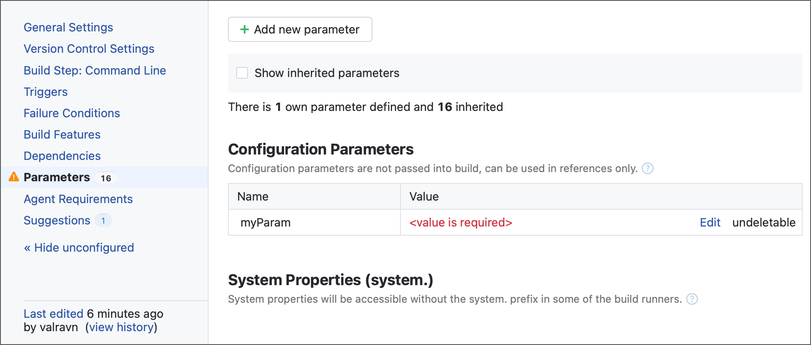Enable Show inherited parameters checkbox
This screenshot has width=811, height=345.
(x=242, y=73)
